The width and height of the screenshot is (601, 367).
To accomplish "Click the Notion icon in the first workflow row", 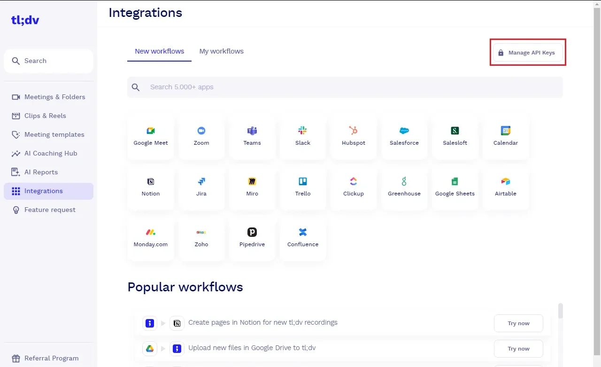I will click(x=177, y=323).
